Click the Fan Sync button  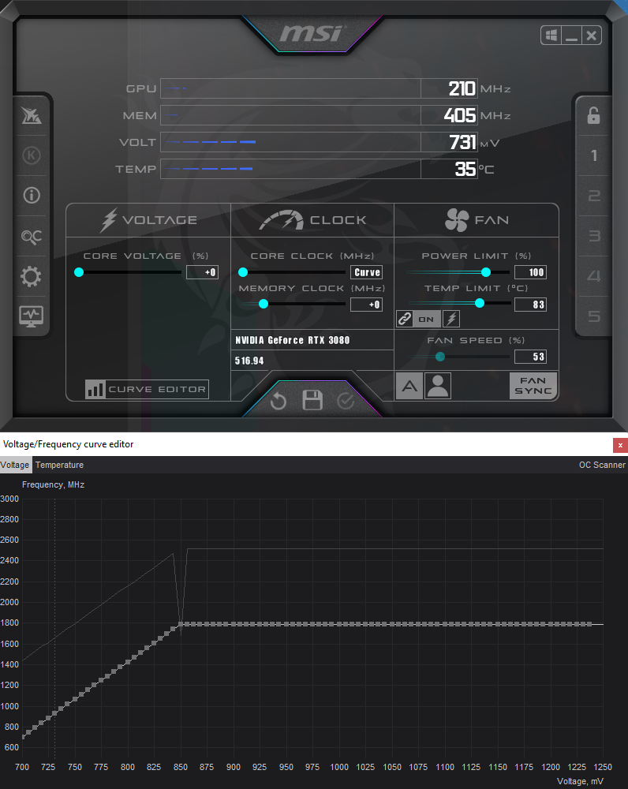533,386
